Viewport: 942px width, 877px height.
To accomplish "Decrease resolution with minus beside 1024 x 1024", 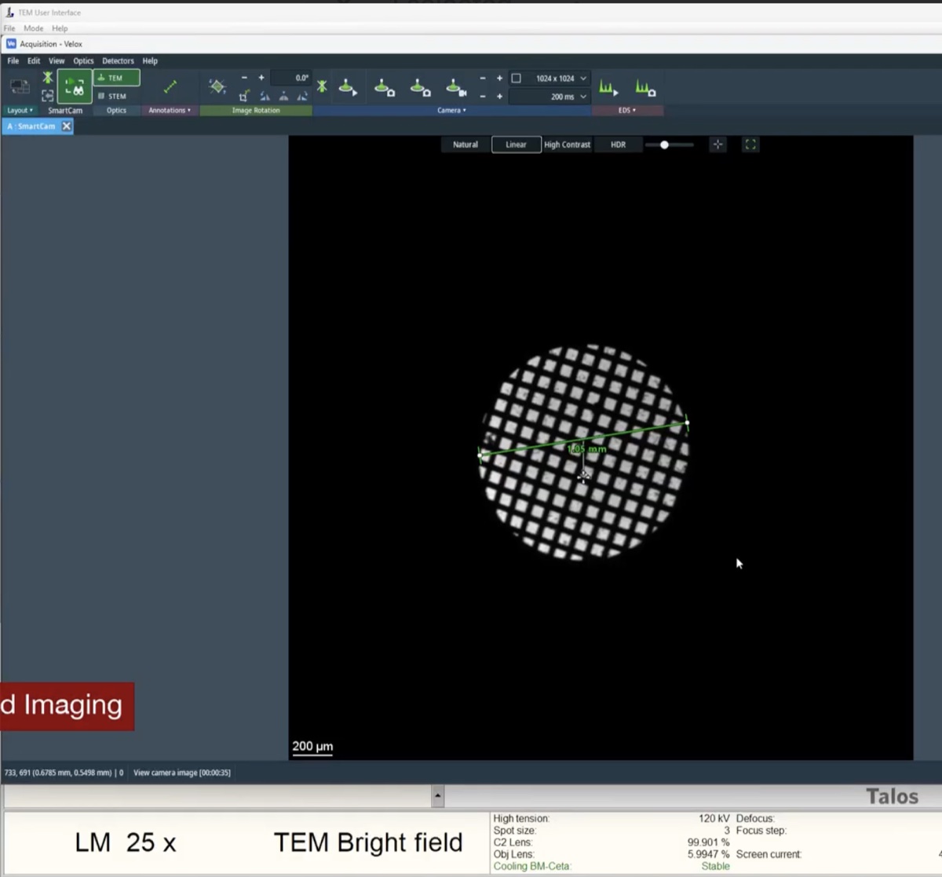I will [482, 79].
